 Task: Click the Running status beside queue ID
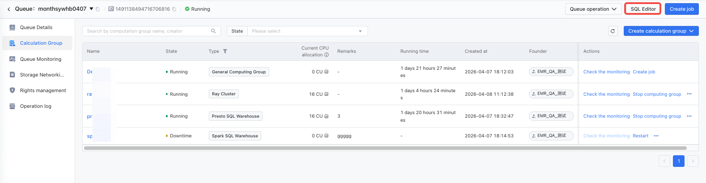click(x=198, y=9)
